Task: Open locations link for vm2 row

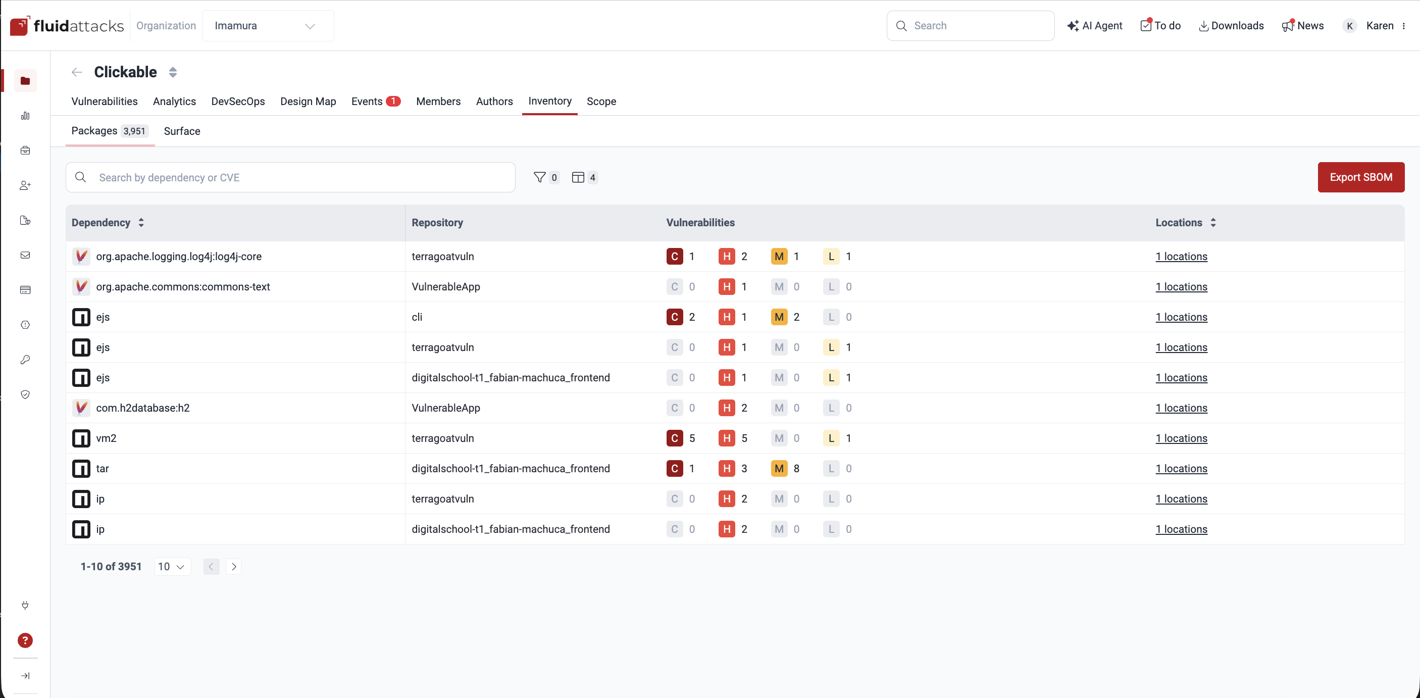Action: (1181, 438)
